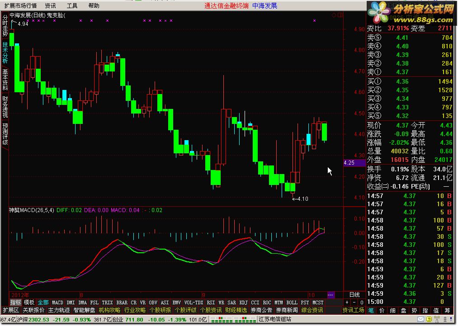
Task: Click the diamond icon above the chart
Action: 334,15
